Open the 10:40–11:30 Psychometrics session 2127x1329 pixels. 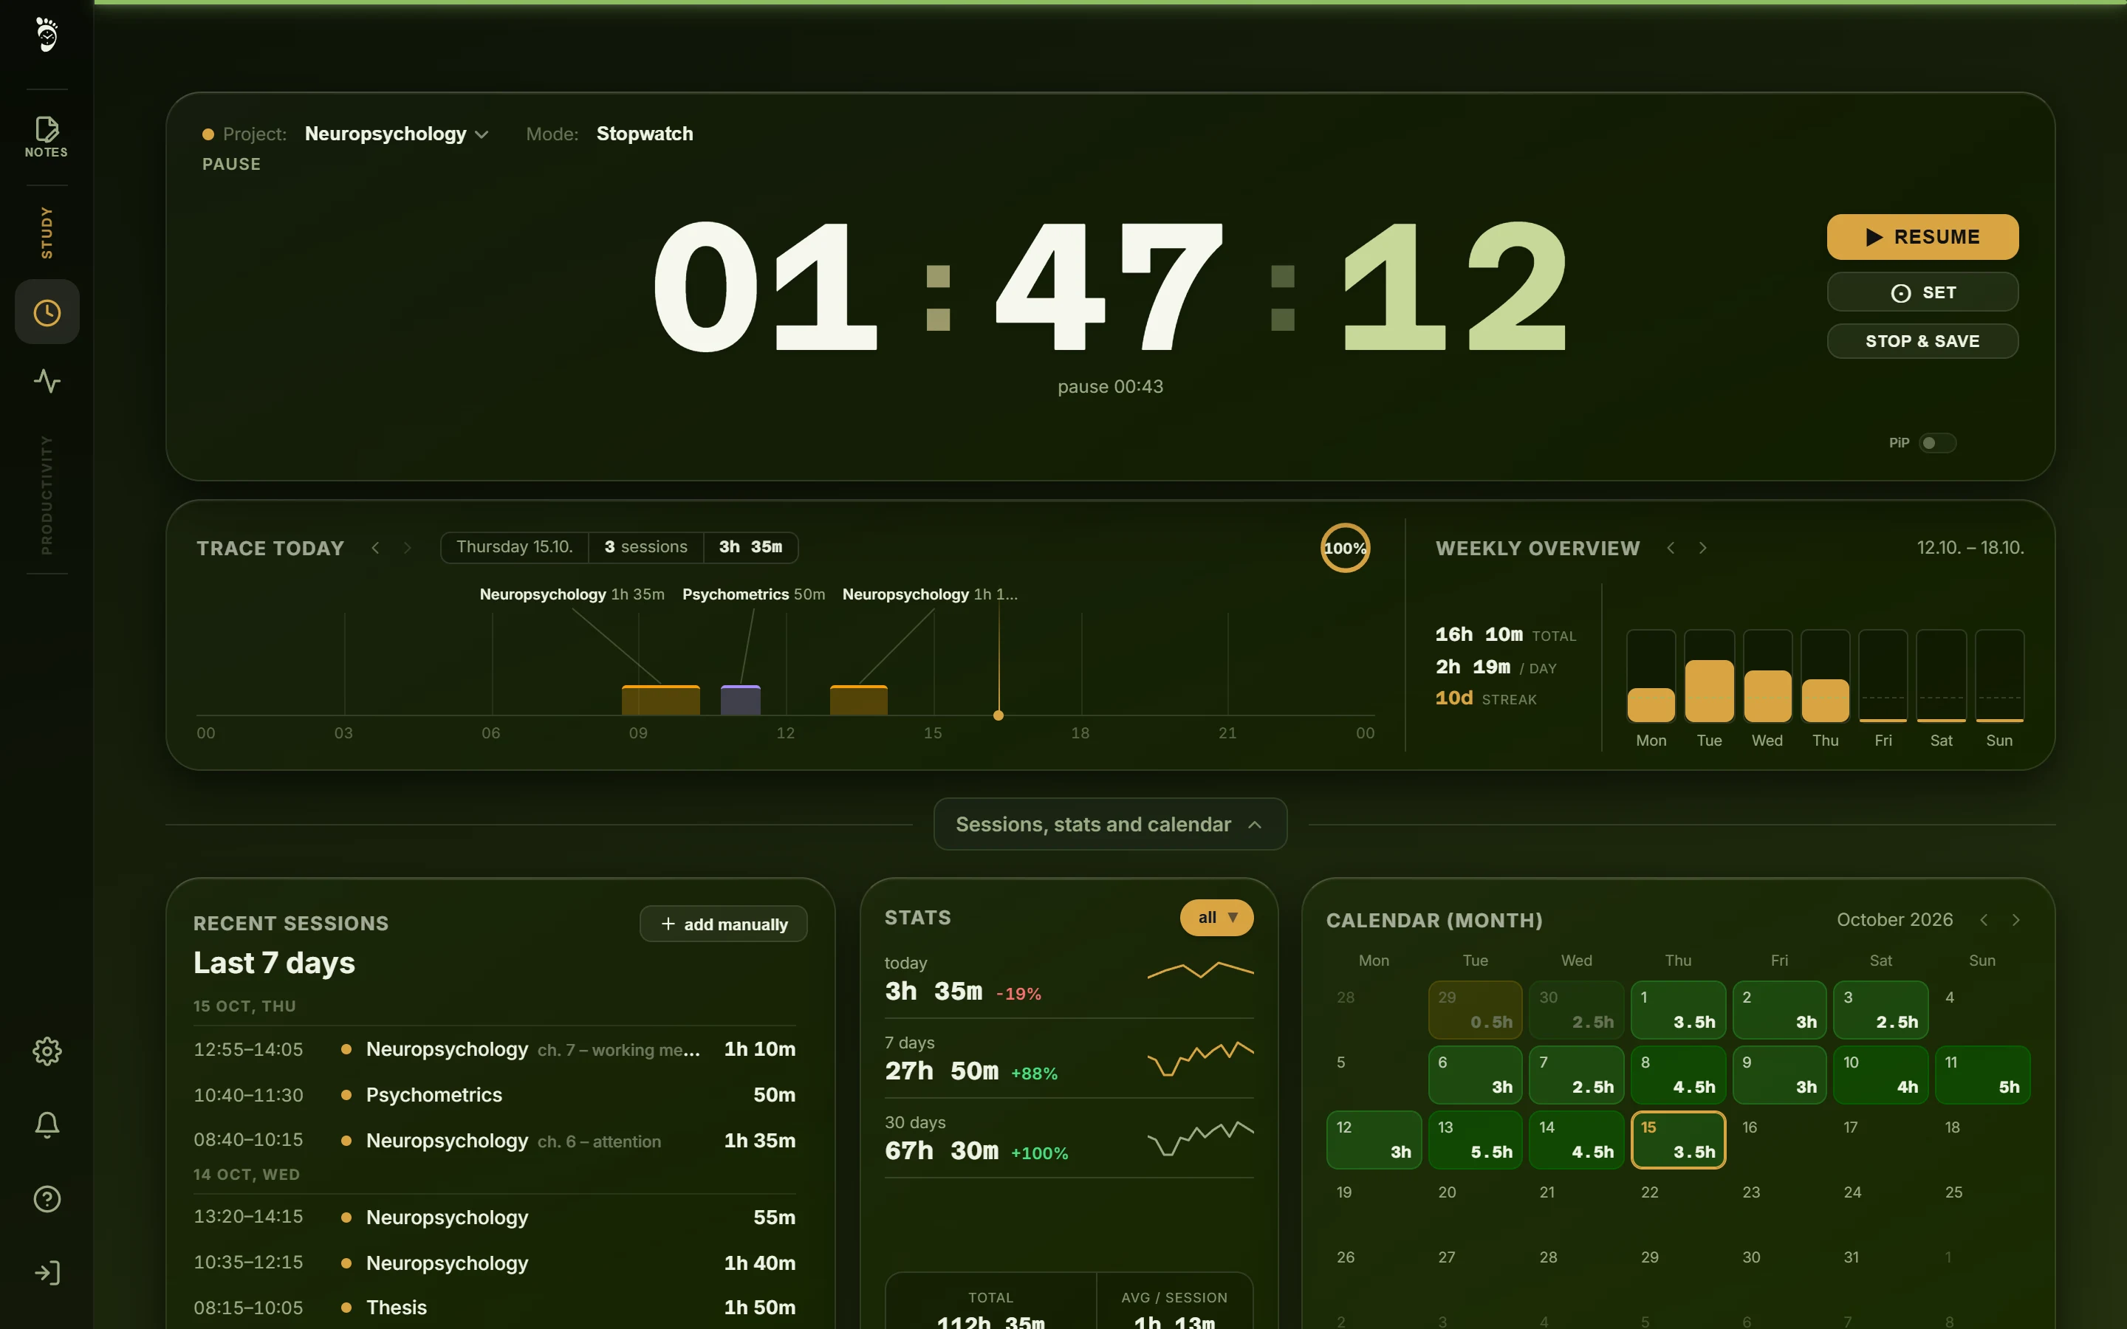coord(494,1095)
